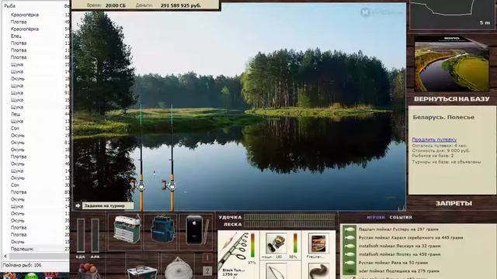Click the АЛК alcohol level bar

(95, 236)
